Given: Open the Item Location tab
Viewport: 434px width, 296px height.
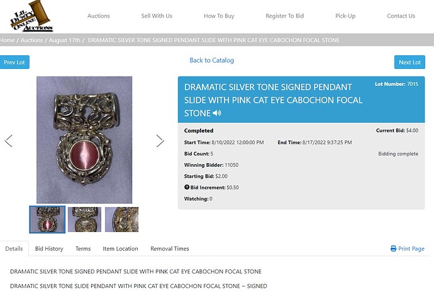Looking at the screenshot, I should (x=120, y=248).
